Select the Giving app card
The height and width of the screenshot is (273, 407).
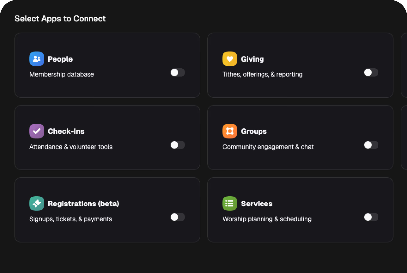click(x=300, y=65)
